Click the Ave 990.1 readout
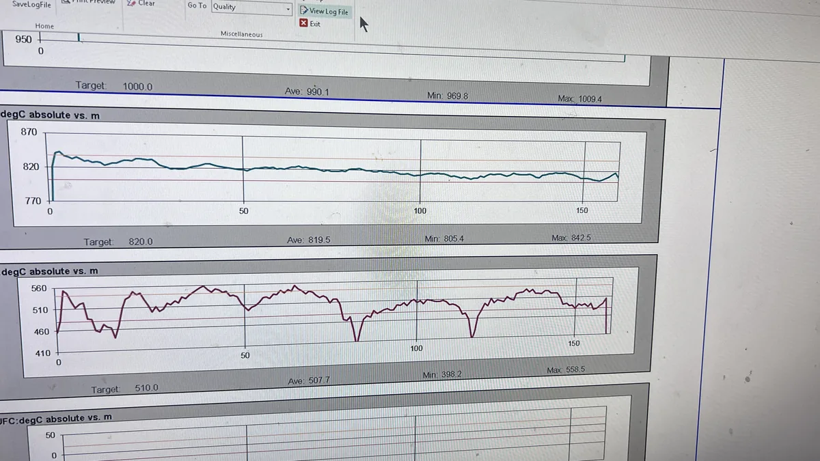The height and width of the screenshot is (461, 820). point(307,92)
